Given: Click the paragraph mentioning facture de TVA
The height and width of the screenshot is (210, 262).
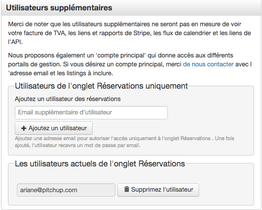Looking at the screenshot, I should point(129,33).
